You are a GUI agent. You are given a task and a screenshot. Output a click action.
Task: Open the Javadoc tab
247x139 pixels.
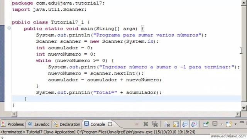coord(39,124)
